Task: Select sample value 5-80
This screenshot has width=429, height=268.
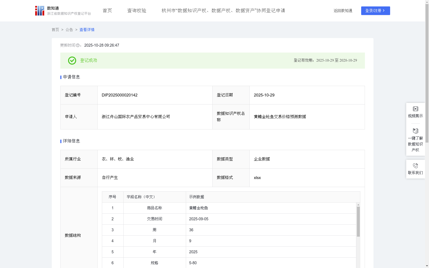Action: click(x=193, y=263)
